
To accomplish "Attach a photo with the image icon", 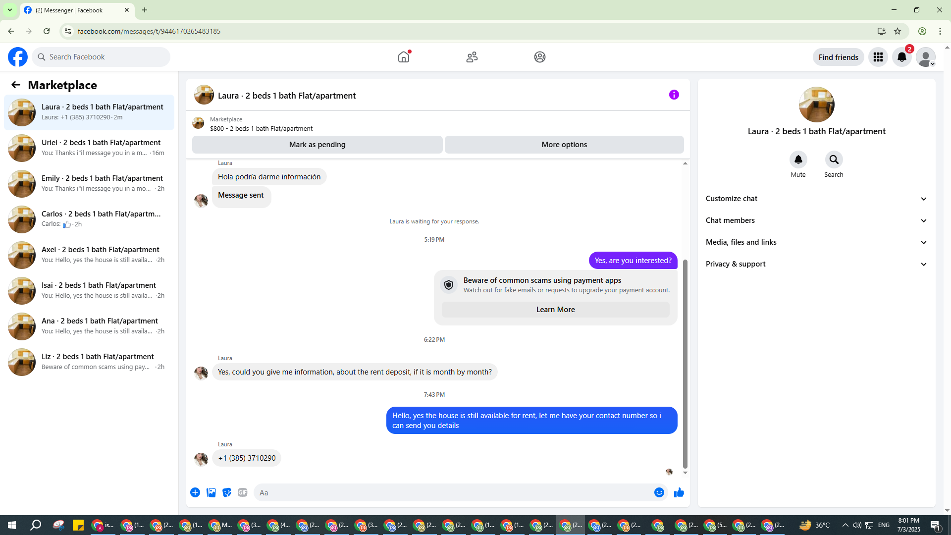I will 211,492.
